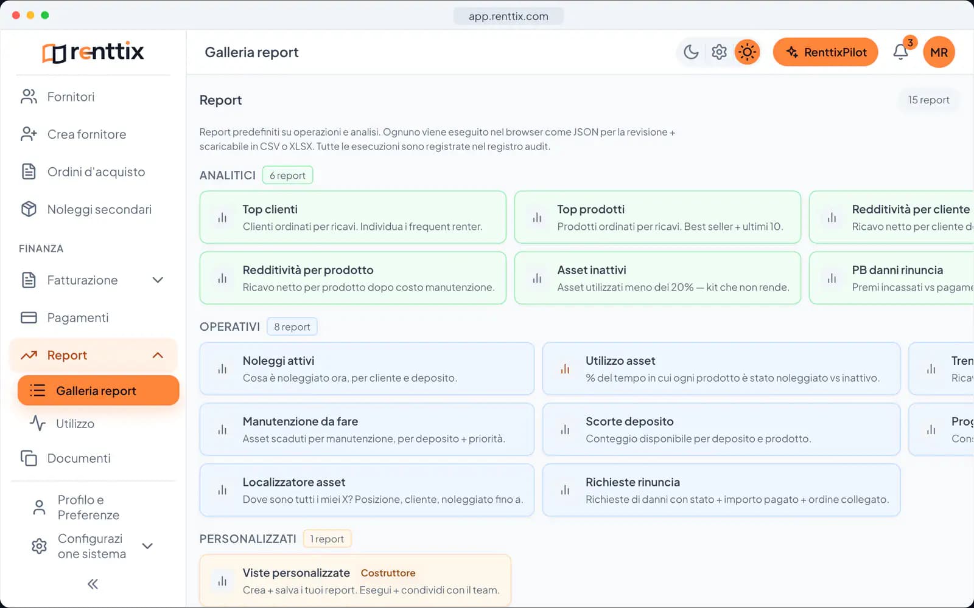Open the Localizzatore asset report

(367, 490)
